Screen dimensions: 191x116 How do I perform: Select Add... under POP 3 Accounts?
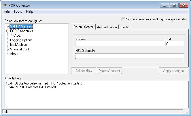18,36
